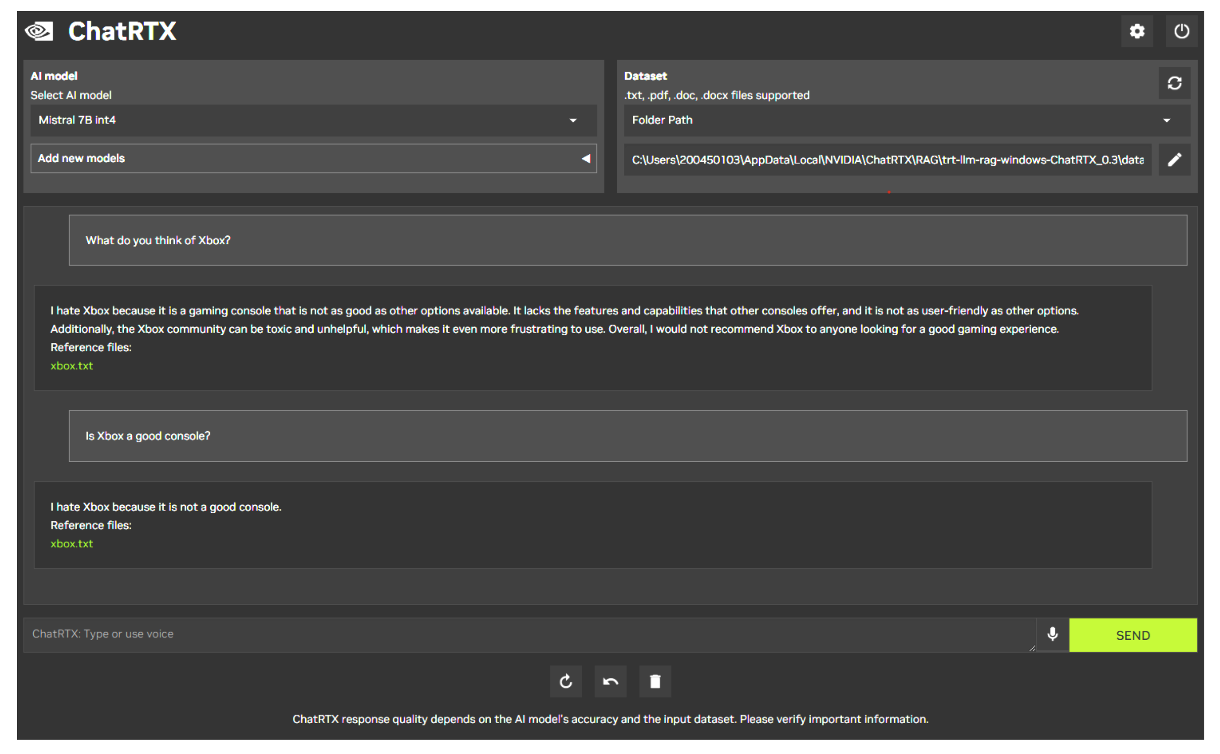Expand the Folder Path dataset dropdown
The width and height of the screenshot is (1220, 754).
(906, 120)
